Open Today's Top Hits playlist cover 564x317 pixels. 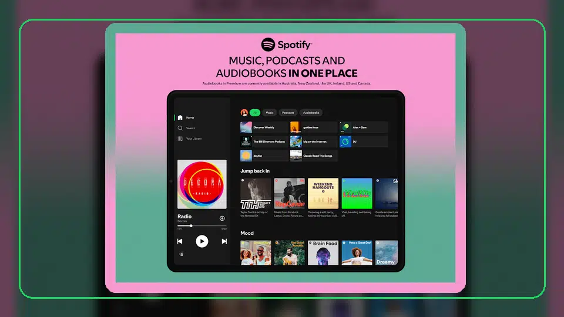(x=256, y=193)
